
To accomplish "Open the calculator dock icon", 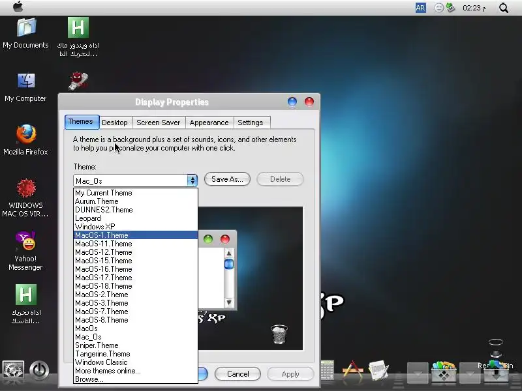I will [328, 369].
